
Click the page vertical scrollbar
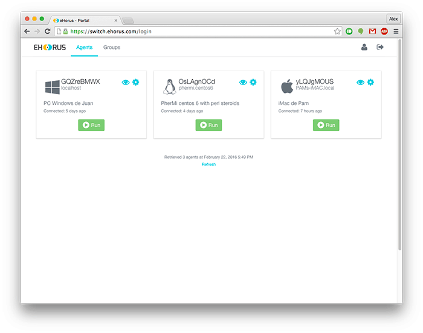[x=399, y=145]
